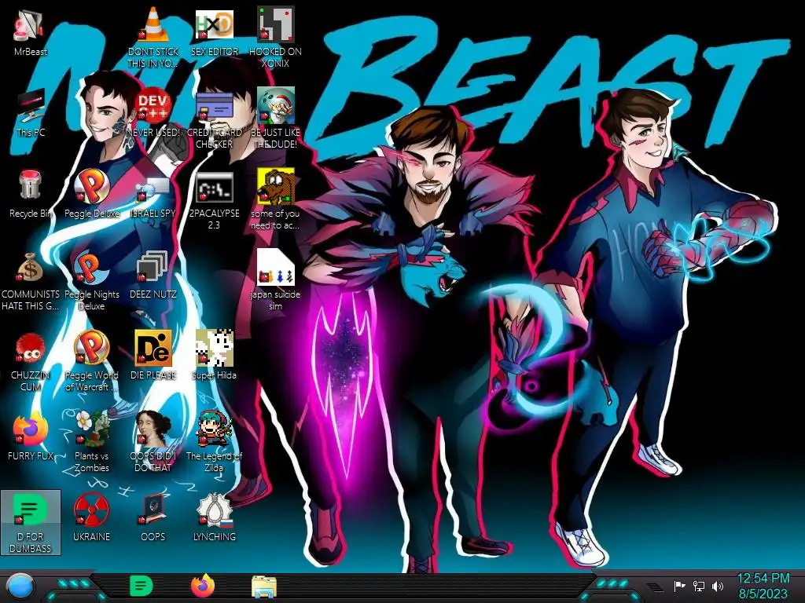Open the HOOKED ON XONIX icon
805x603 pixels.
[275, 24]
